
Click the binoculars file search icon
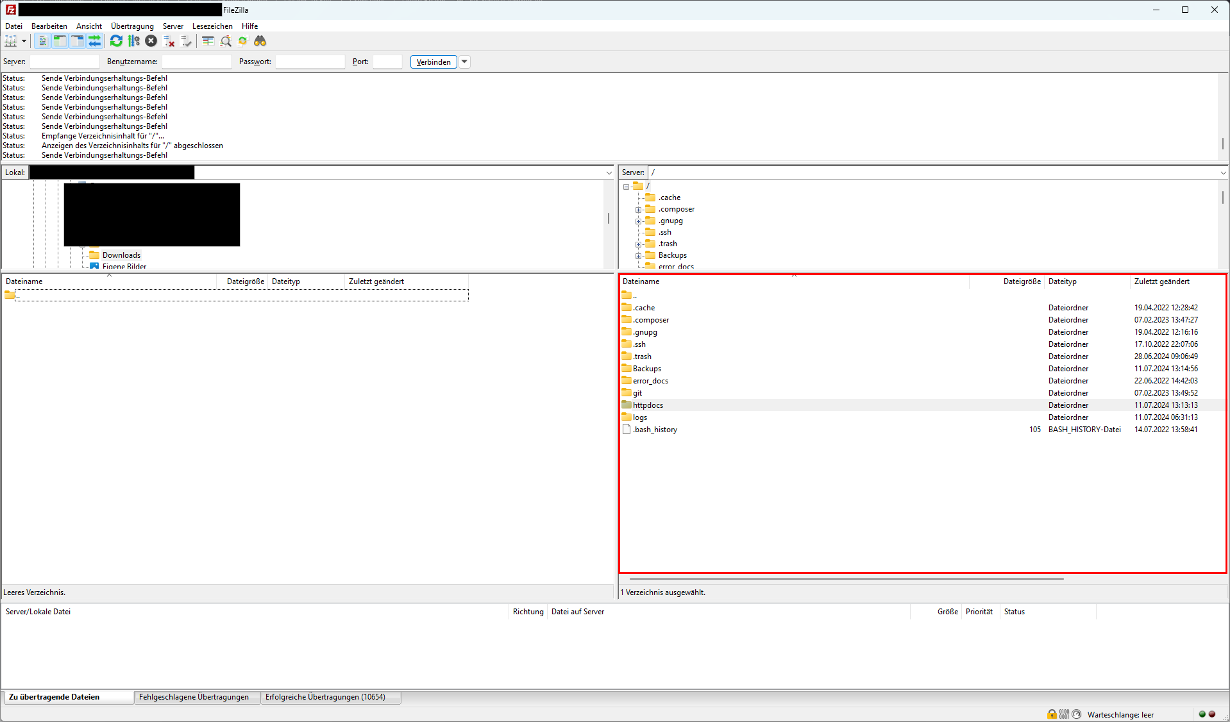260,41
